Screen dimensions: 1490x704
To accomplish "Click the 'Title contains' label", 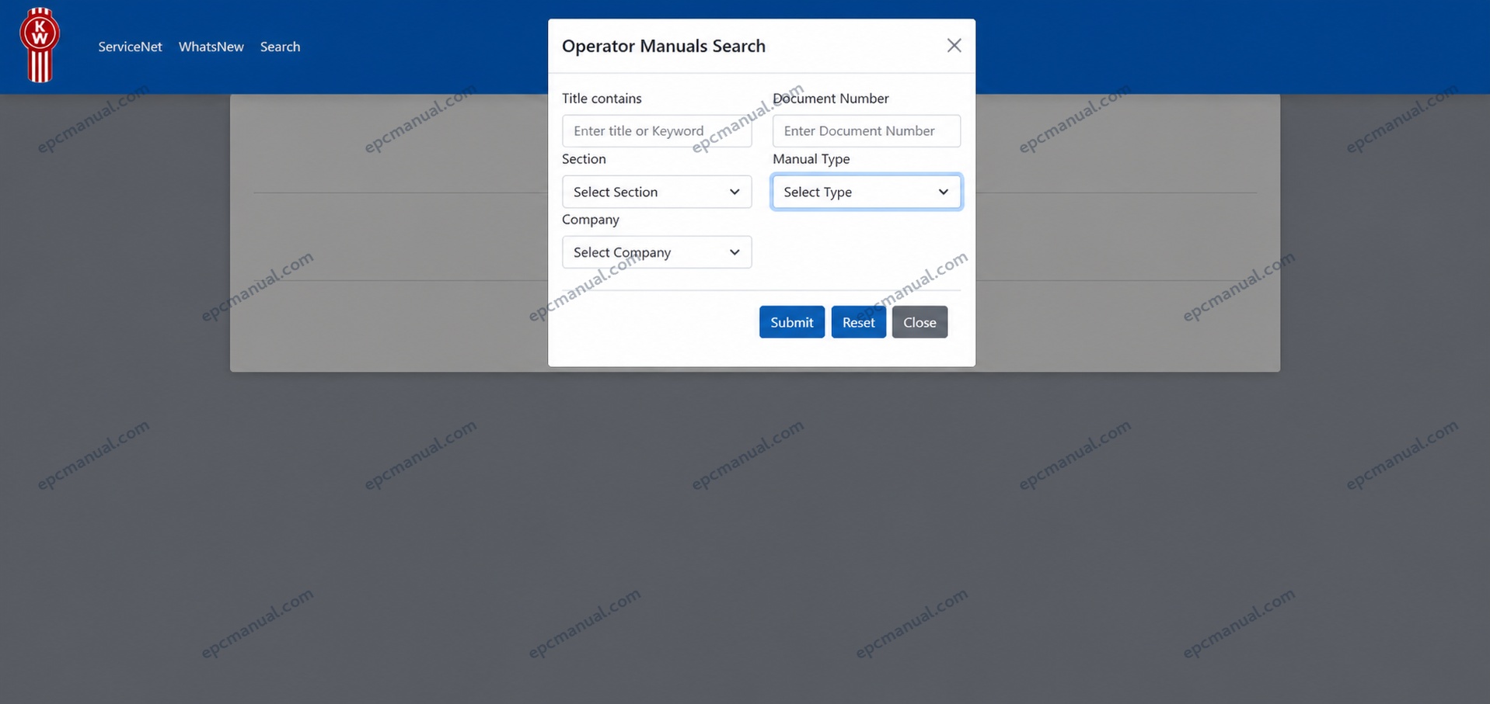I will 602,99.
